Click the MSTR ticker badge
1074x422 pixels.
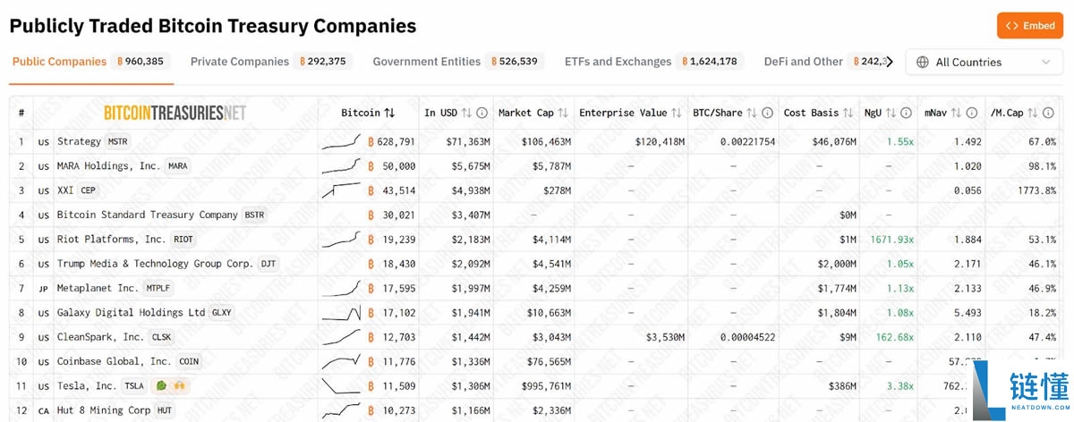(118, 142)
